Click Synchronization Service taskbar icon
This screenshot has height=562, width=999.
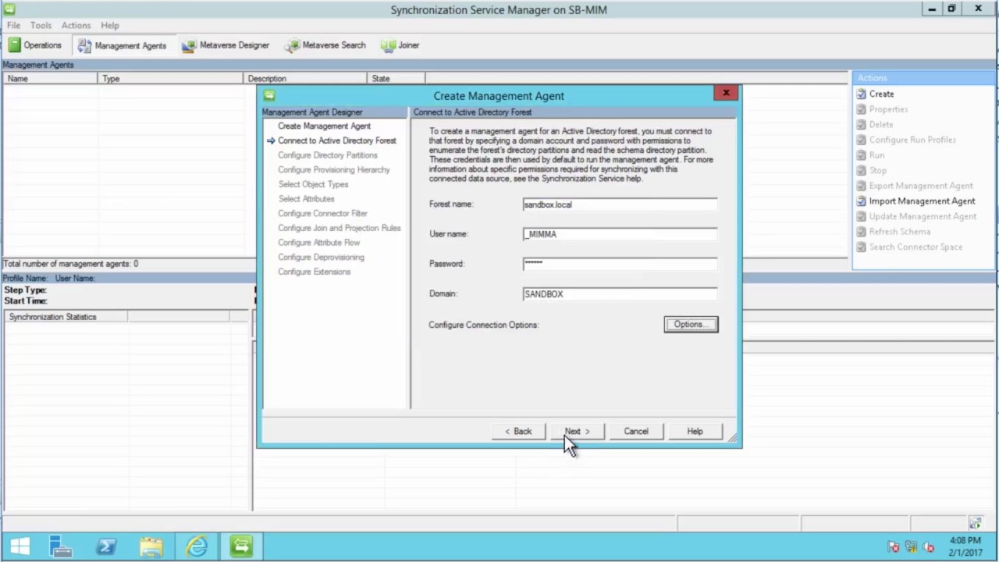tap(241, 546)
